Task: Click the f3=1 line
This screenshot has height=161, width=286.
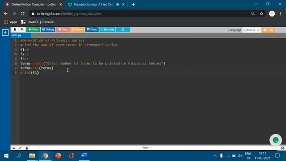Action: pyautogui.click(x=25, y=59)
